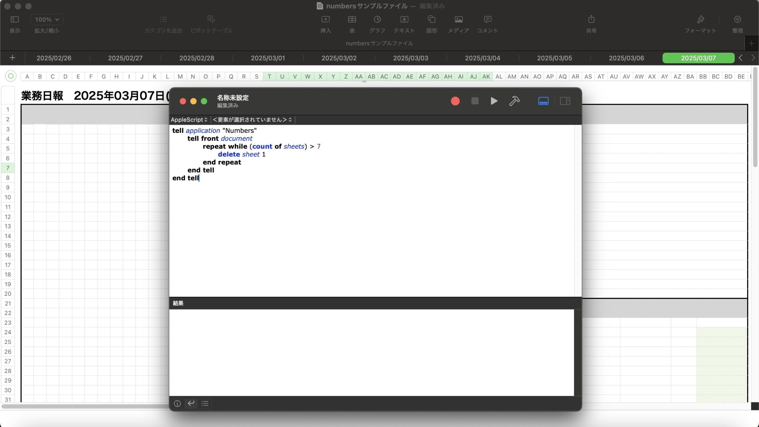759x427 pixels.
Task: Click the Text (テキスト) toolbar icon
Action: coord(404,20)
